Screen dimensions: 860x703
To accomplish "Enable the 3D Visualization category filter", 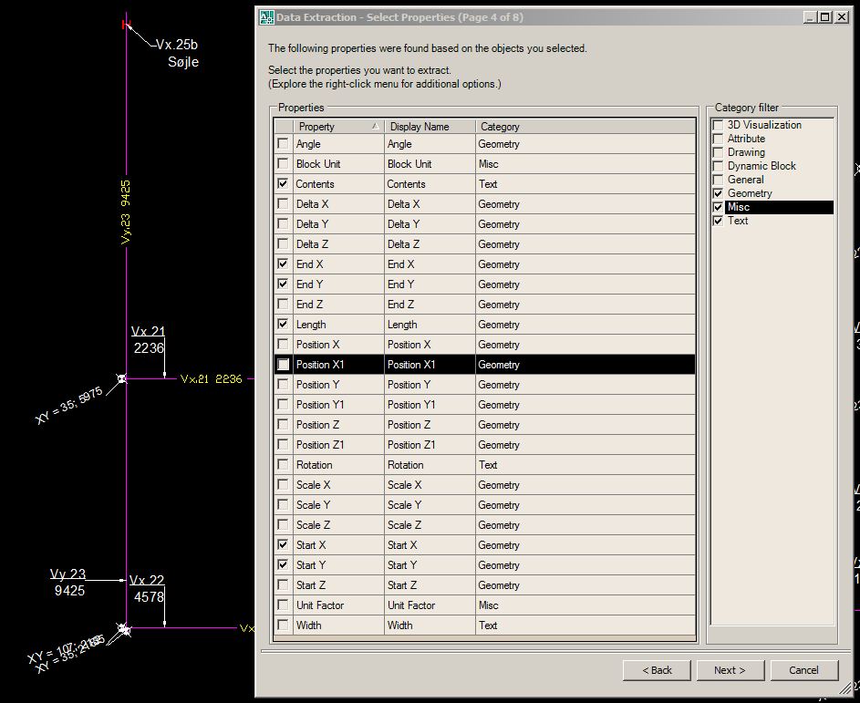I will coord(717,125).
